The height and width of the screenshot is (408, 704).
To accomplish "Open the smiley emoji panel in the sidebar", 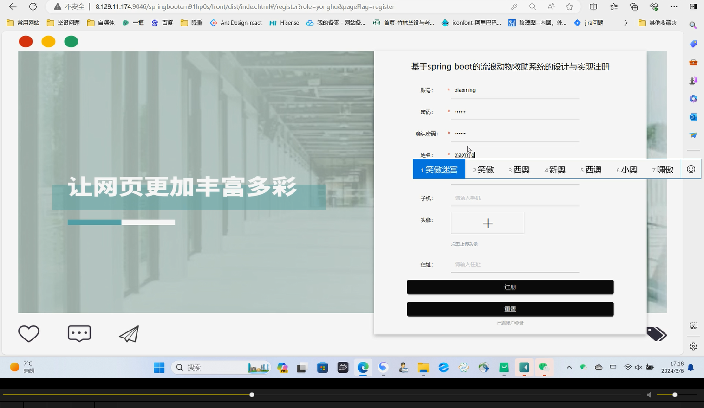I will point(691,169).
